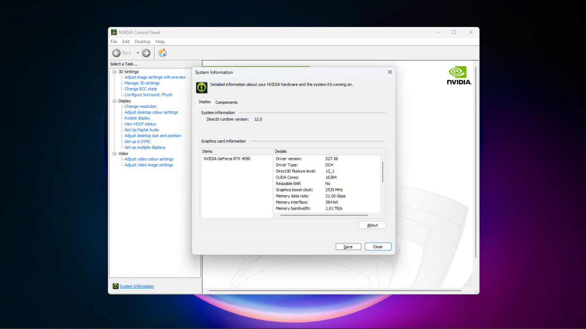Save the system information report

pyautogui.click(x=348, y=246)
